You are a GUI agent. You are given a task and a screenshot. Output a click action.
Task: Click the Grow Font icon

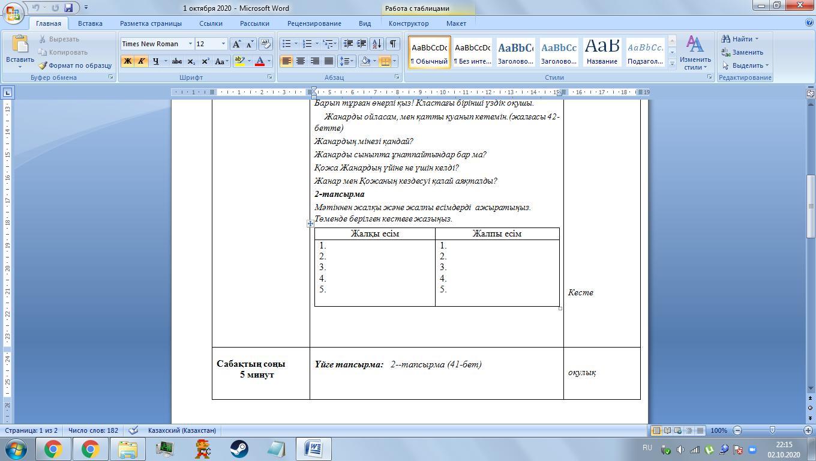(236, 44)
